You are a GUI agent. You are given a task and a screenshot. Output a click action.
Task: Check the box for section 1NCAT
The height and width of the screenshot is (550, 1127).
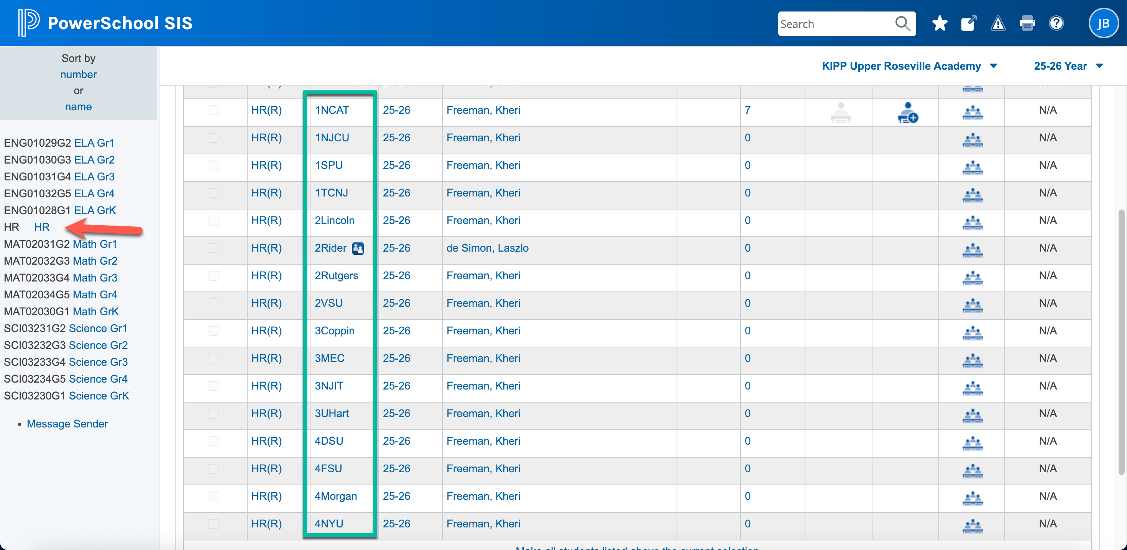[x=214, y=110]
